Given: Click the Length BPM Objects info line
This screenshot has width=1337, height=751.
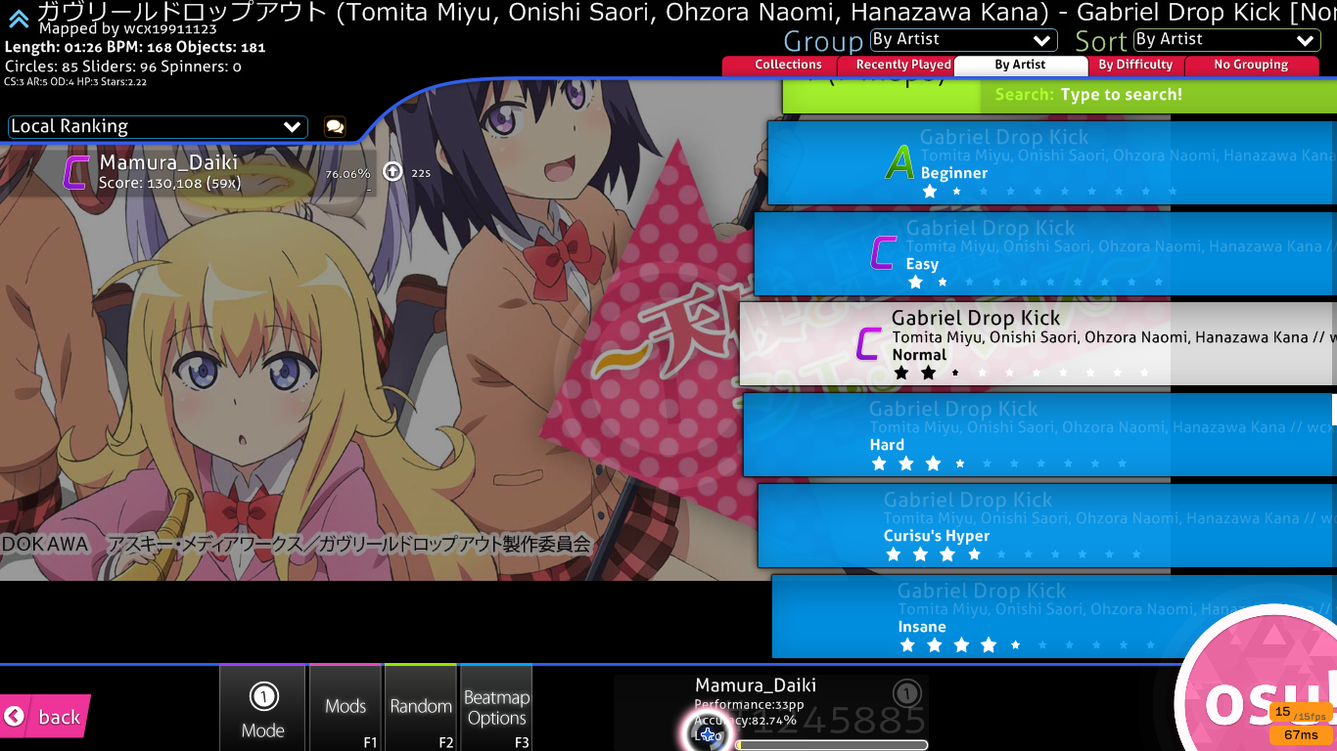Looking at the screenshot, I should (x=135, y=47).
